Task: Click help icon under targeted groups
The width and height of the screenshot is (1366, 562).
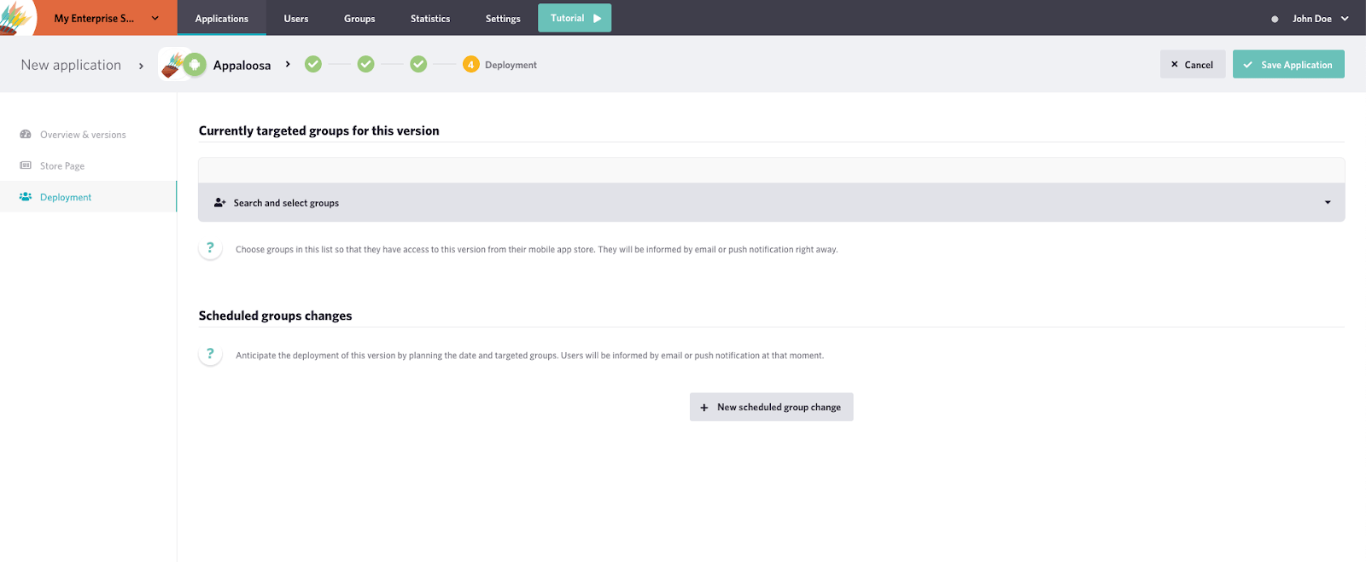Action: point(210,248)
